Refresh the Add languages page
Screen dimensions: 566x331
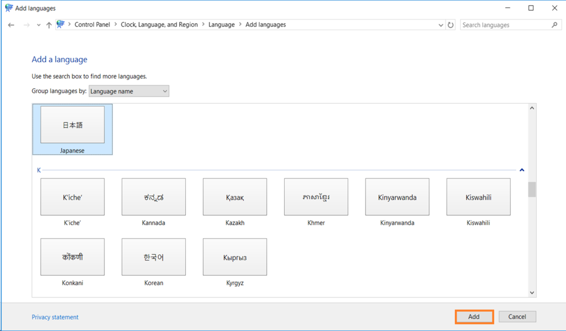coord(450,25)
